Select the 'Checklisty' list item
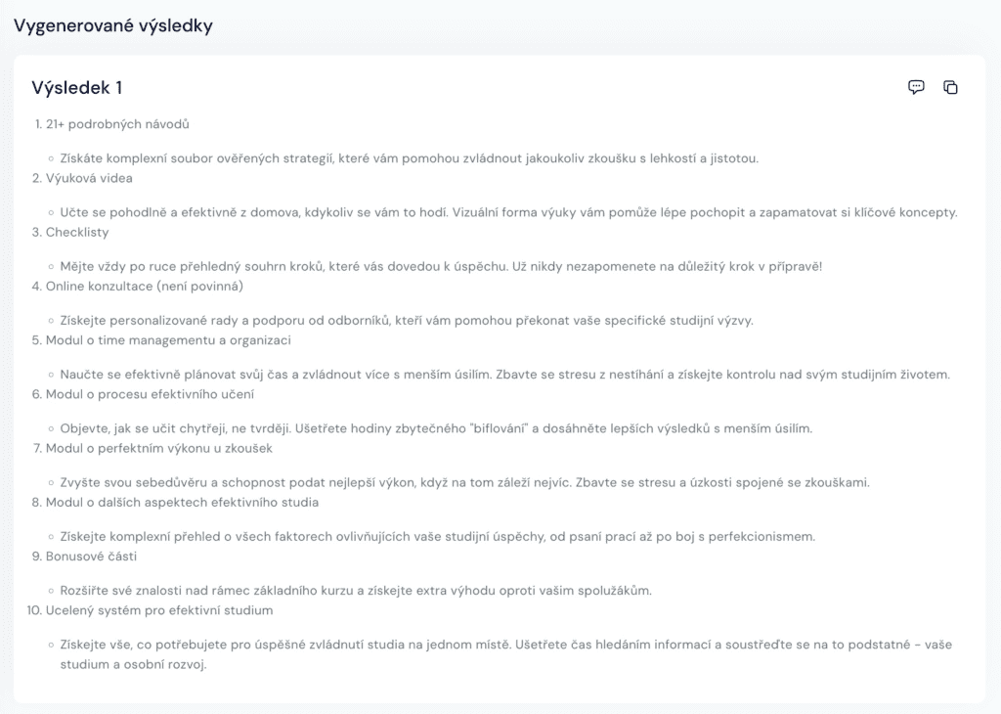The image size is (1001, 714). (77, 232)
